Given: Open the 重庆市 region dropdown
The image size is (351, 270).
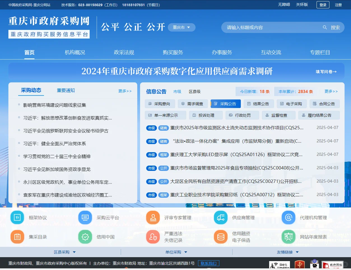Looking at the screenshot, I should pyautogui.click(x=182, y=27).
